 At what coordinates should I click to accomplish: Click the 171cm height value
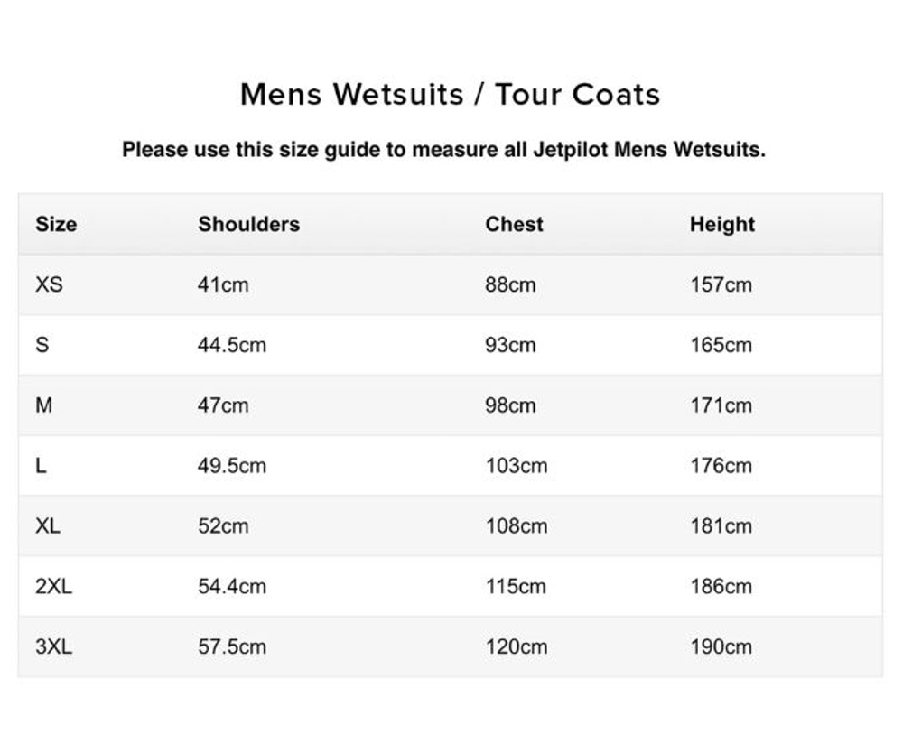(721, 405)
